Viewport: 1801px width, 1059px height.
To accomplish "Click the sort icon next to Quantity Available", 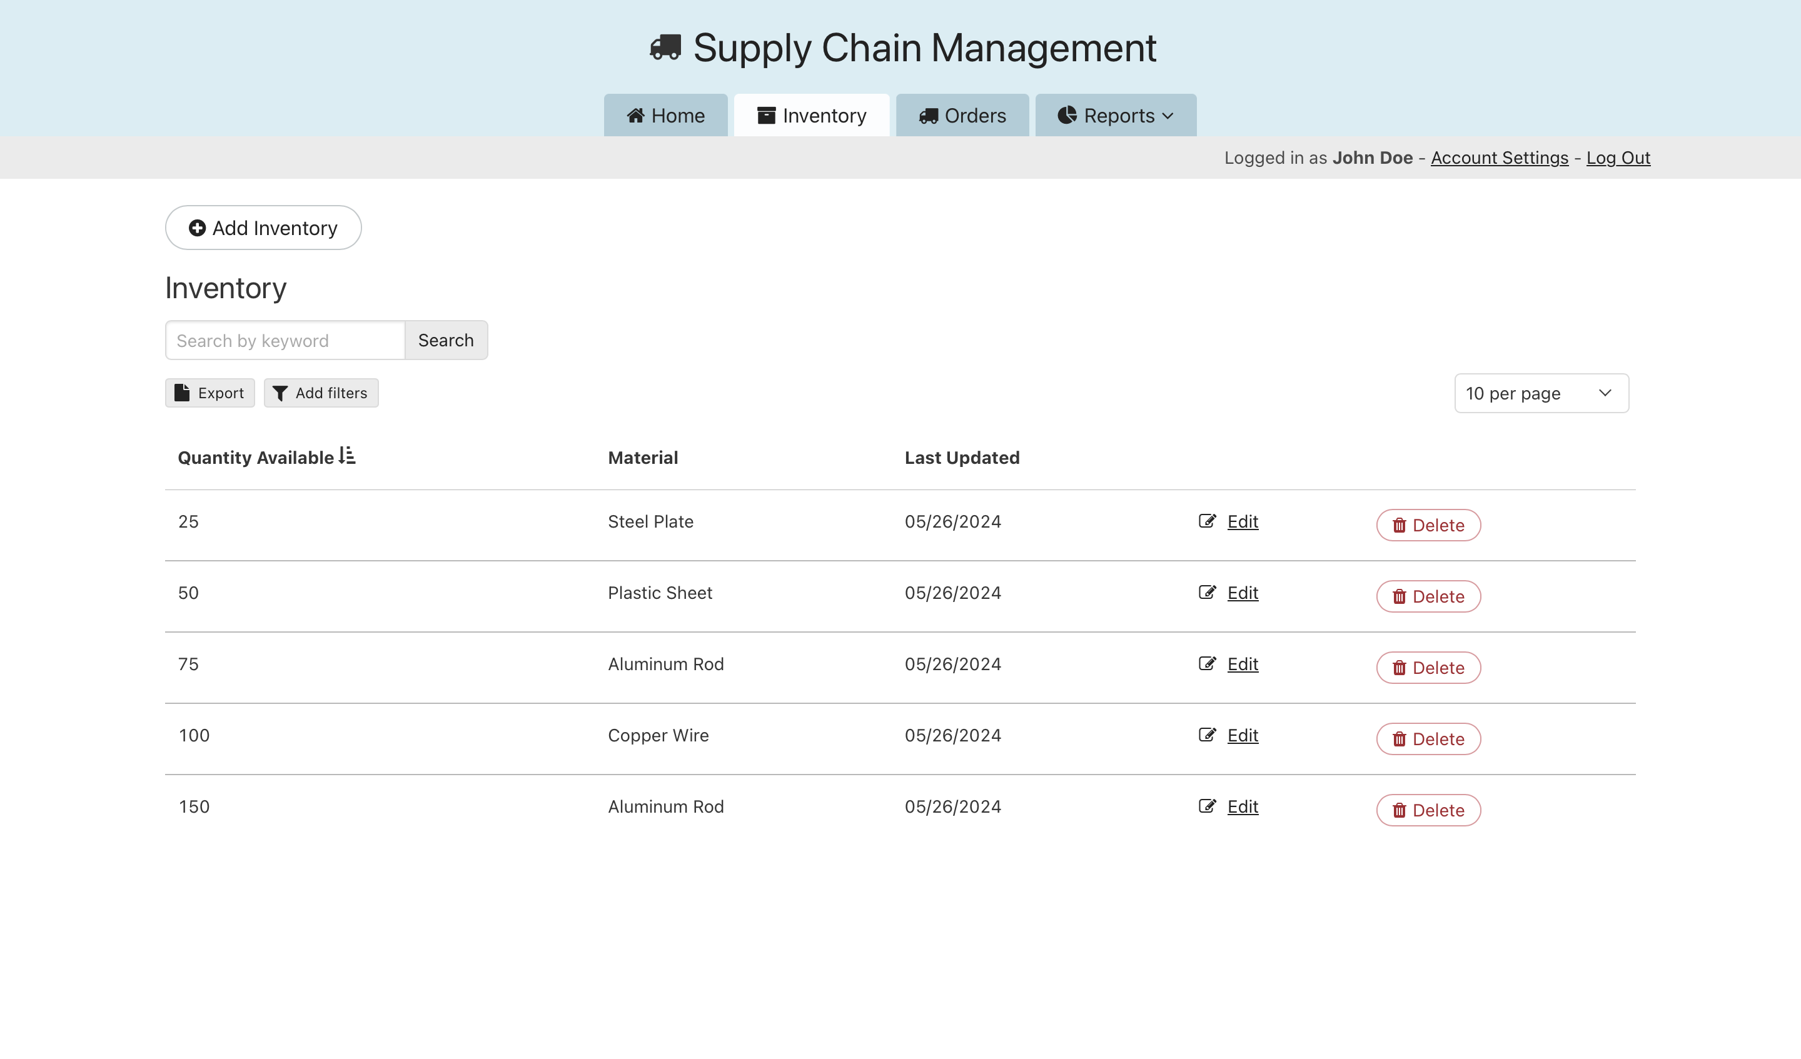I will click(x=346, y=456).
